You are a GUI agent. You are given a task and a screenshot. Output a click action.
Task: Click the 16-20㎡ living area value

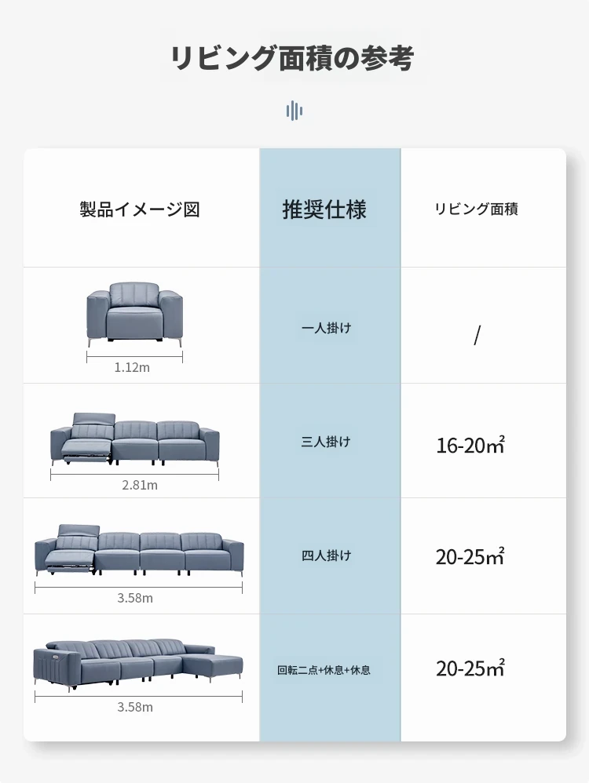470,444
